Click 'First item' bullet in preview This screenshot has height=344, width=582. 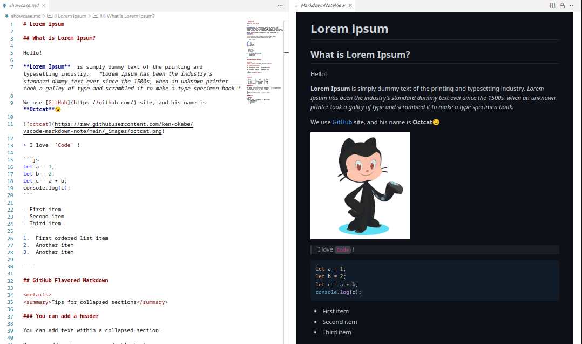[x=336, y=312]
